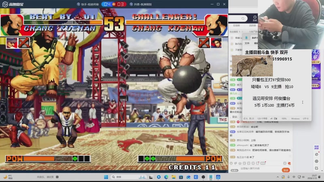Click the share edit icon in right sidebar
The height and width of the screenshot is (182, 324).
click(x=317, y=168)
